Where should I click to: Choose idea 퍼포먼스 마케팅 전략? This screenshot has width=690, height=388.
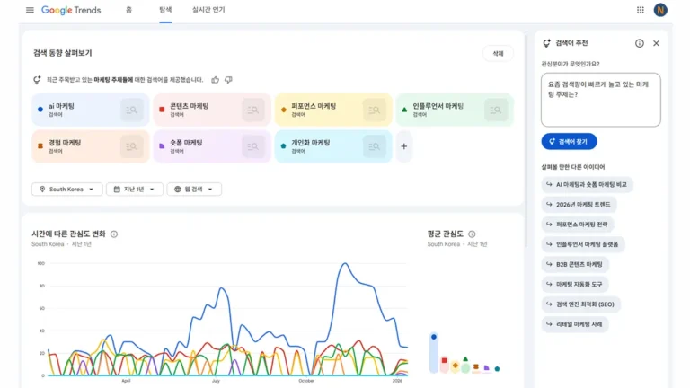[578, 225]
